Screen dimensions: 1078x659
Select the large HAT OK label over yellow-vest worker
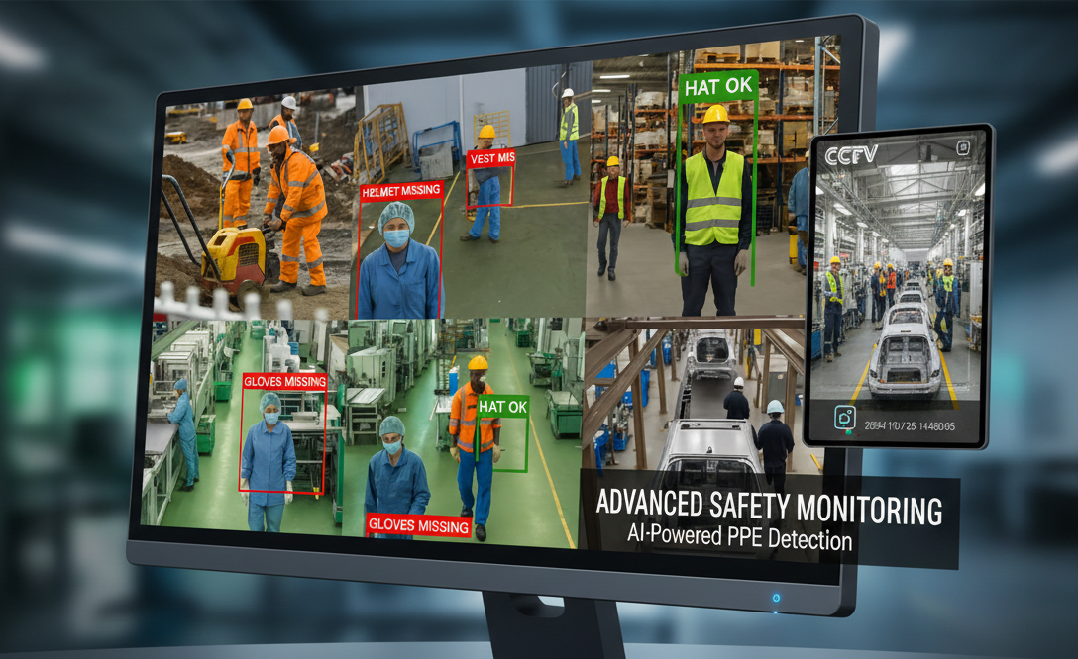coord(717,86)
